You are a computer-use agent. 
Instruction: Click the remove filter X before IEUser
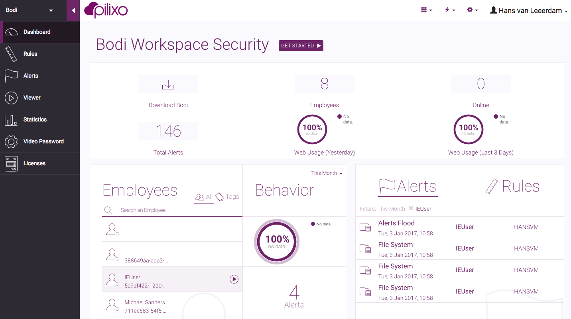point(411,209)
